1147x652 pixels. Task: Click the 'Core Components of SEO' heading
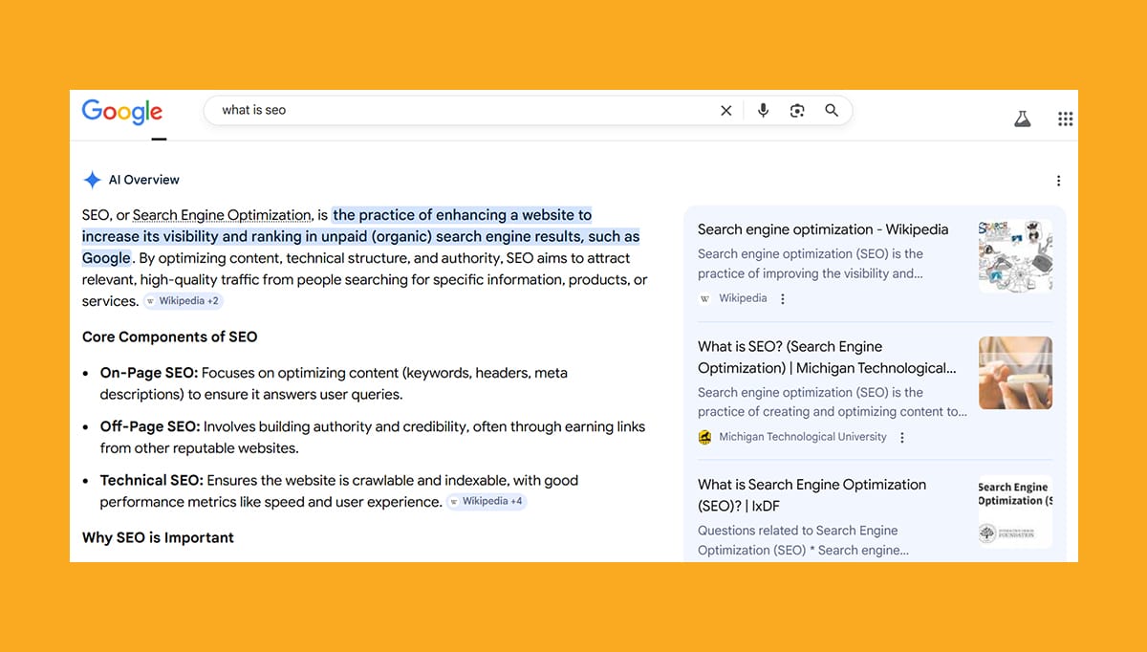click(170, 337)
